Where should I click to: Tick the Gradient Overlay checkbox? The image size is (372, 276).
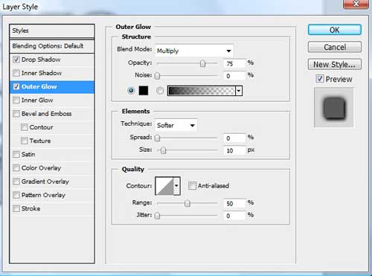[16, 182]
